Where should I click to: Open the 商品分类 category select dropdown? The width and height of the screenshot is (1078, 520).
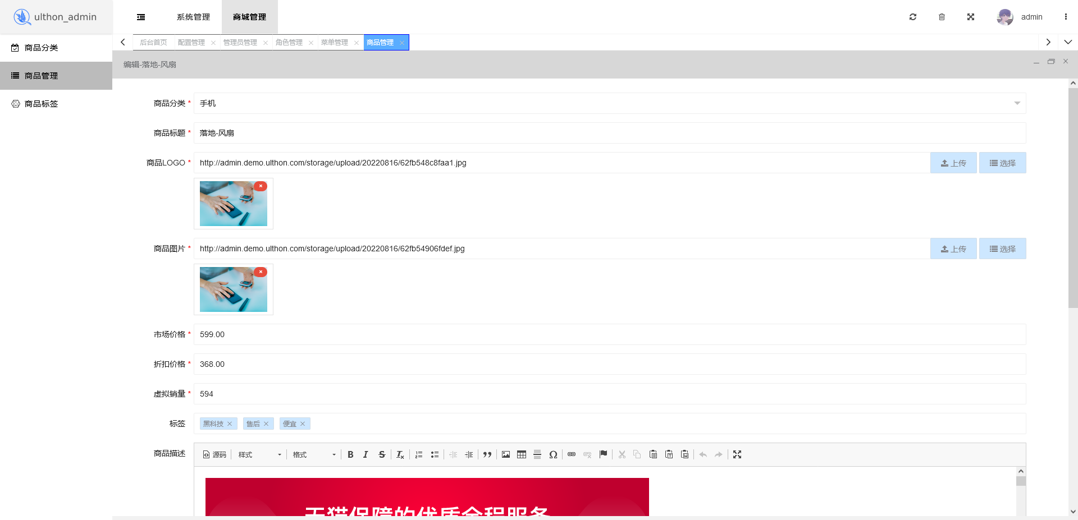(x=610, y=103)
